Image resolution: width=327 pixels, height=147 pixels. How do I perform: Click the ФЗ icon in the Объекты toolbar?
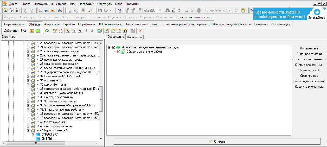click(x=125, y=31)
